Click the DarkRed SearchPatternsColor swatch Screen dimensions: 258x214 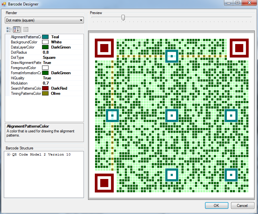[x=45, y=88]
